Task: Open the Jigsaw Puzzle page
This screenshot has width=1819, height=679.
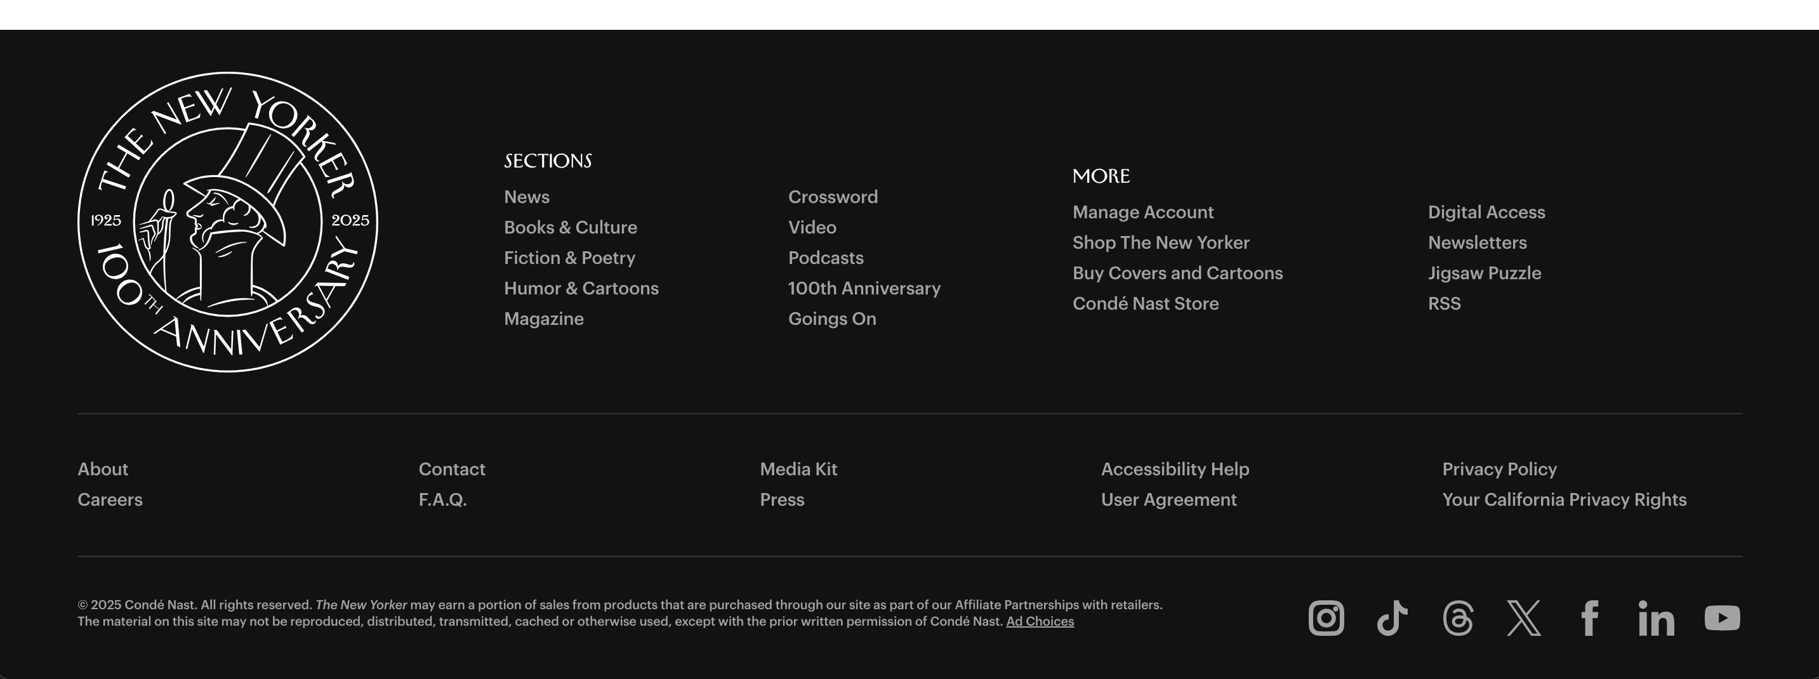Action: [1485, 273]
